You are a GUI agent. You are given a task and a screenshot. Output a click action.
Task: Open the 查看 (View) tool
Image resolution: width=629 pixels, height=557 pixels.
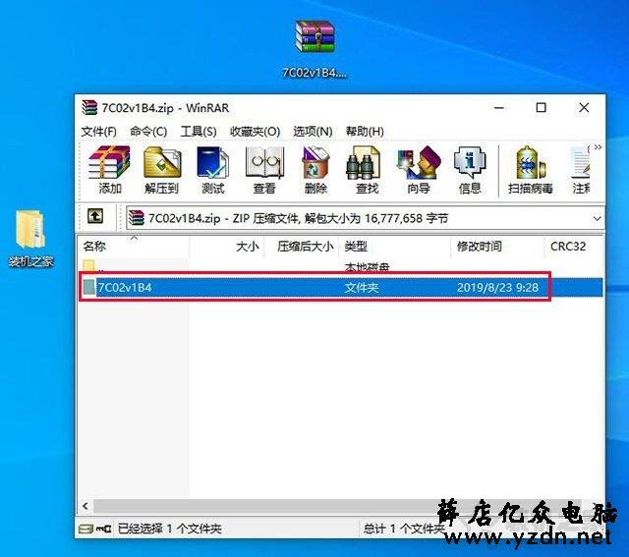click(264, 170)
